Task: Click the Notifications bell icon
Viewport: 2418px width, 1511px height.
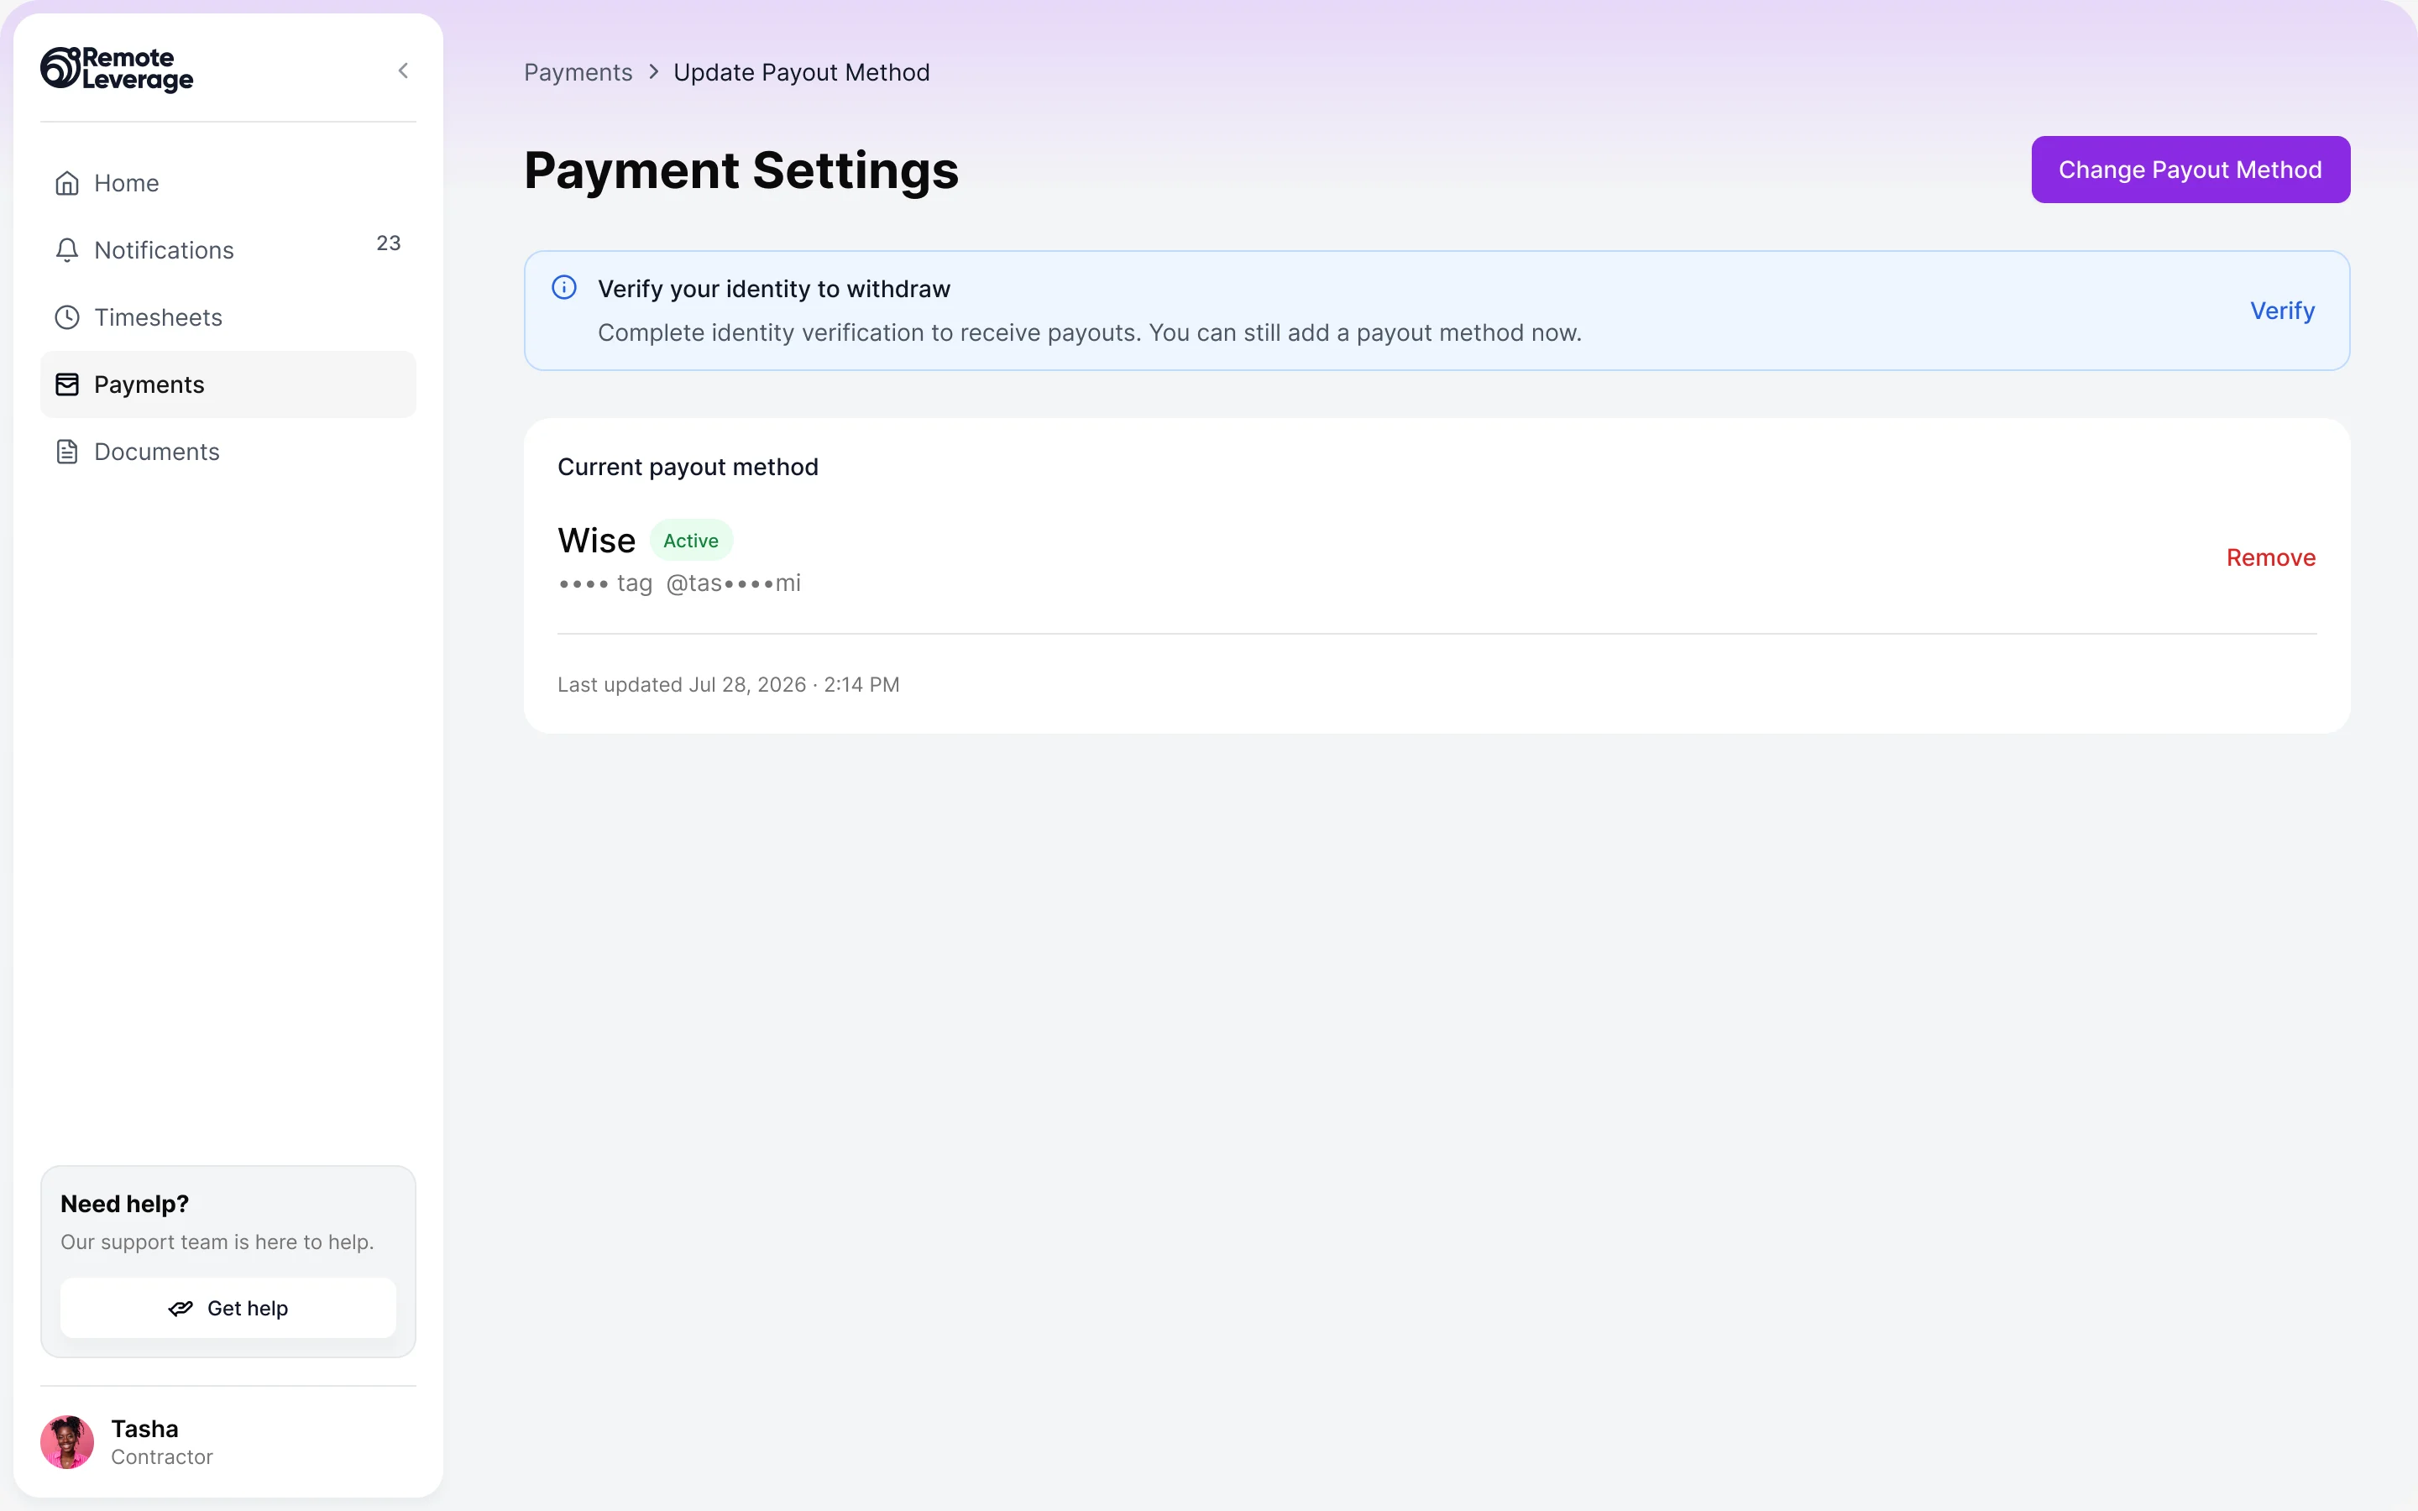Action: pyautogui.click(x=67, y=250)
